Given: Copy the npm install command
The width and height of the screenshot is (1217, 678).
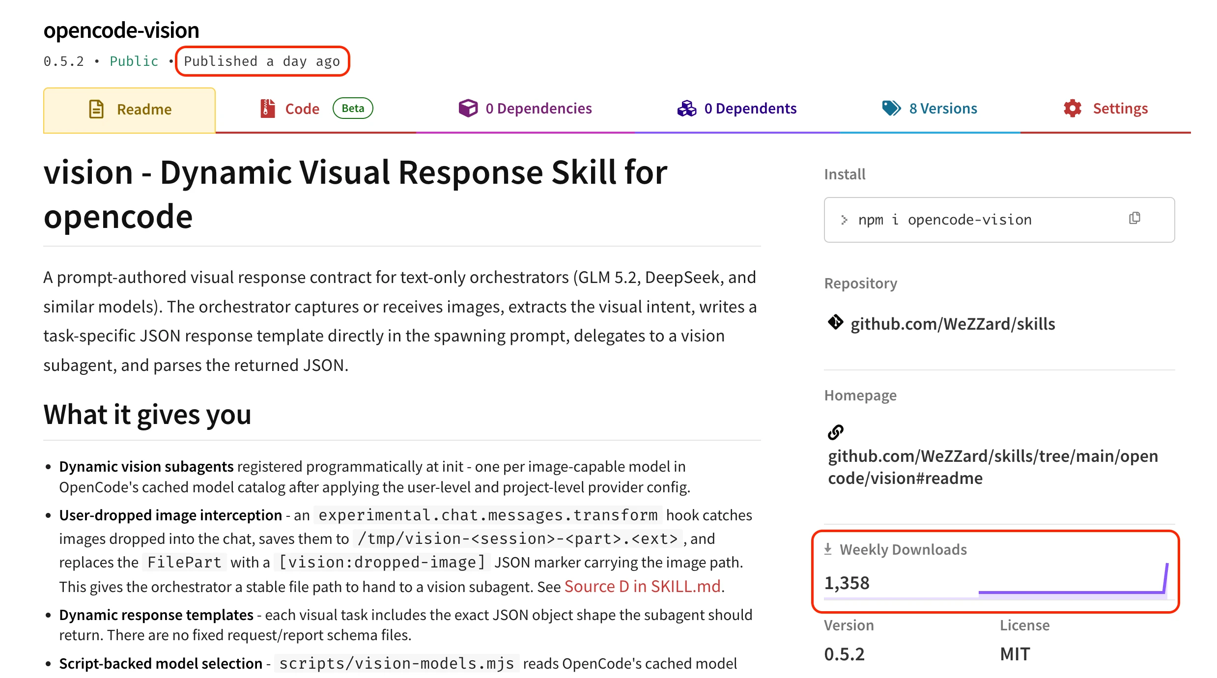Looking at the screenshot, I should click(1134, 218).
